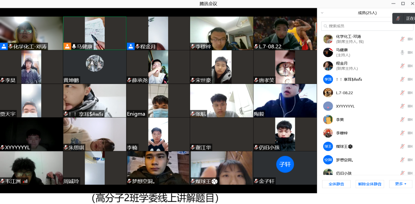Collapse the members panel with chevron
The image size is (415, 204).
click(x=322, y=13)
